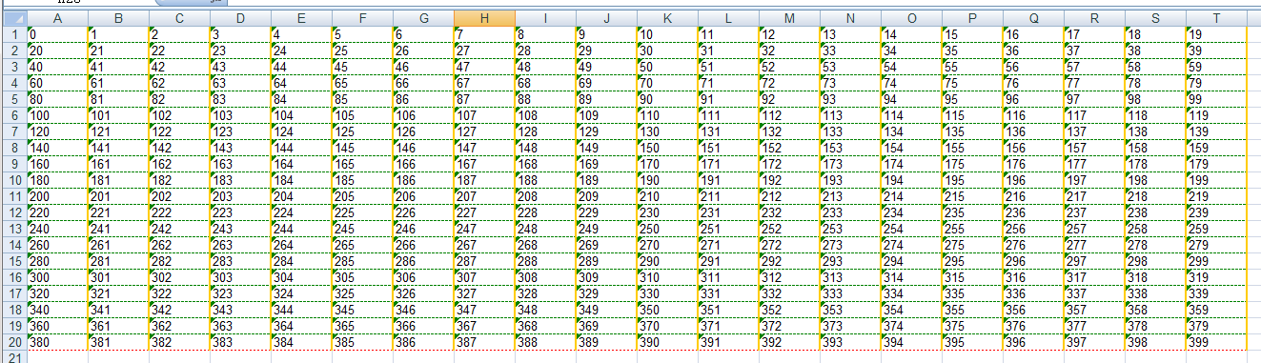The height and width of the screenshot is (363, 1261).
Task: Select the cell with value 263
Action: pyautogui.click(x=240, y=245)
